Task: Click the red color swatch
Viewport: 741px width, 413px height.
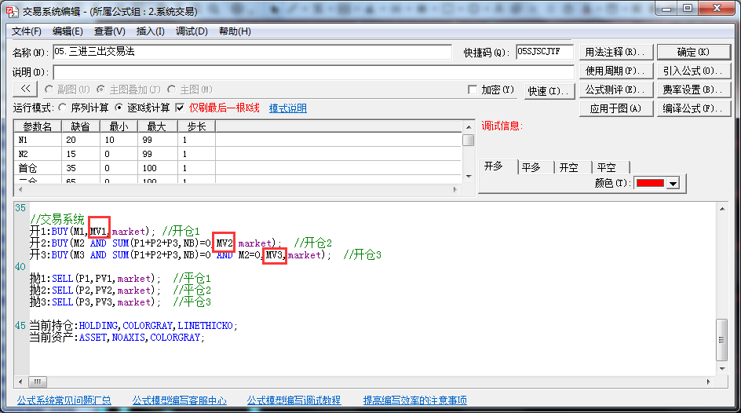Action: [x=649, y=184]
